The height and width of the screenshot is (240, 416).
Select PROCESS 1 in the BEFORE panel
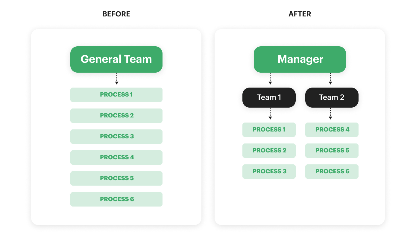point(116,95)
